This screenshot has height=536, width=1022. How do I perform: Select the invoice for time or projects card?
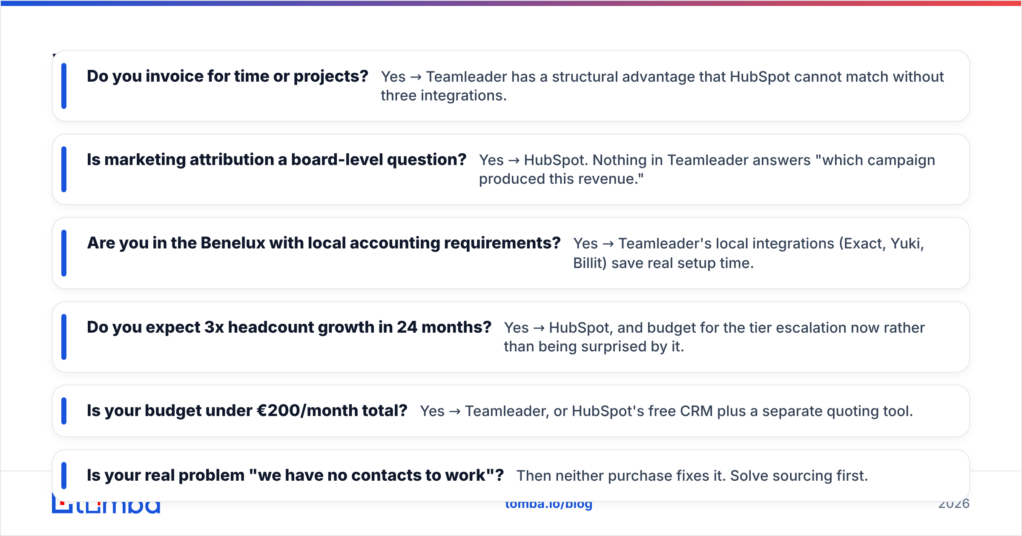tap(511, 86)
